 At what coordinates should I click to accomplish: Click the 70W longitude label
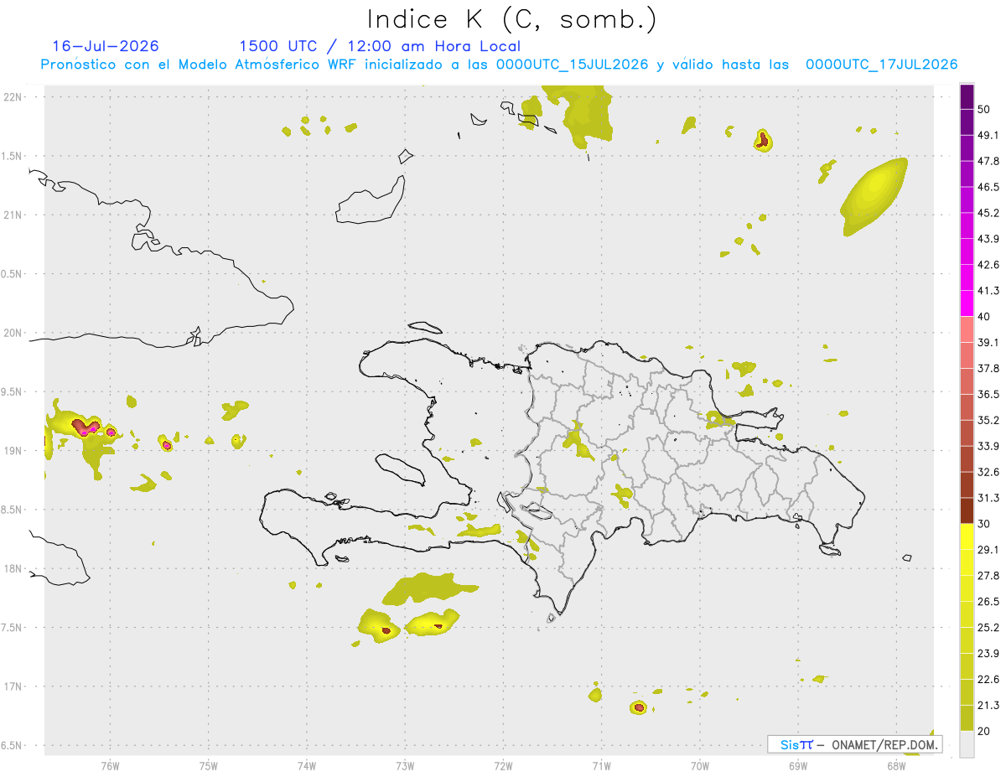(x=700, y=765)
